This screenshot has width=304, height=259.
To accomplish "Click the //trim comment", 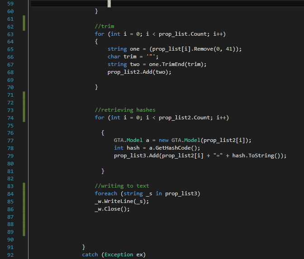I will point(104,26).
